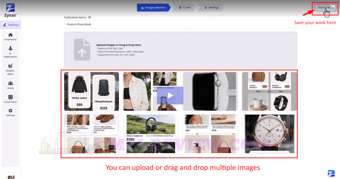Viewport: 340px width, 179px height.
Task: Select the $69 and $119 products thumbnail
Action: [x=210, y=134]
